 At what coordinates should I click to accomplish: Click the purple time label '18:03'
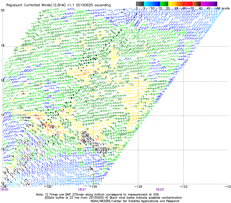click(x=160, y=190)
